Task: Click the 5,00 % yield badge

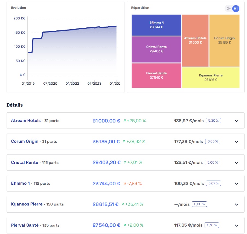Action: point(212,162)
